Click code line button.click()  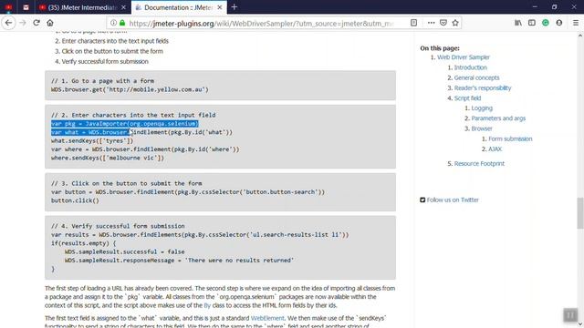pyautogui.click(x=75, y=200)
